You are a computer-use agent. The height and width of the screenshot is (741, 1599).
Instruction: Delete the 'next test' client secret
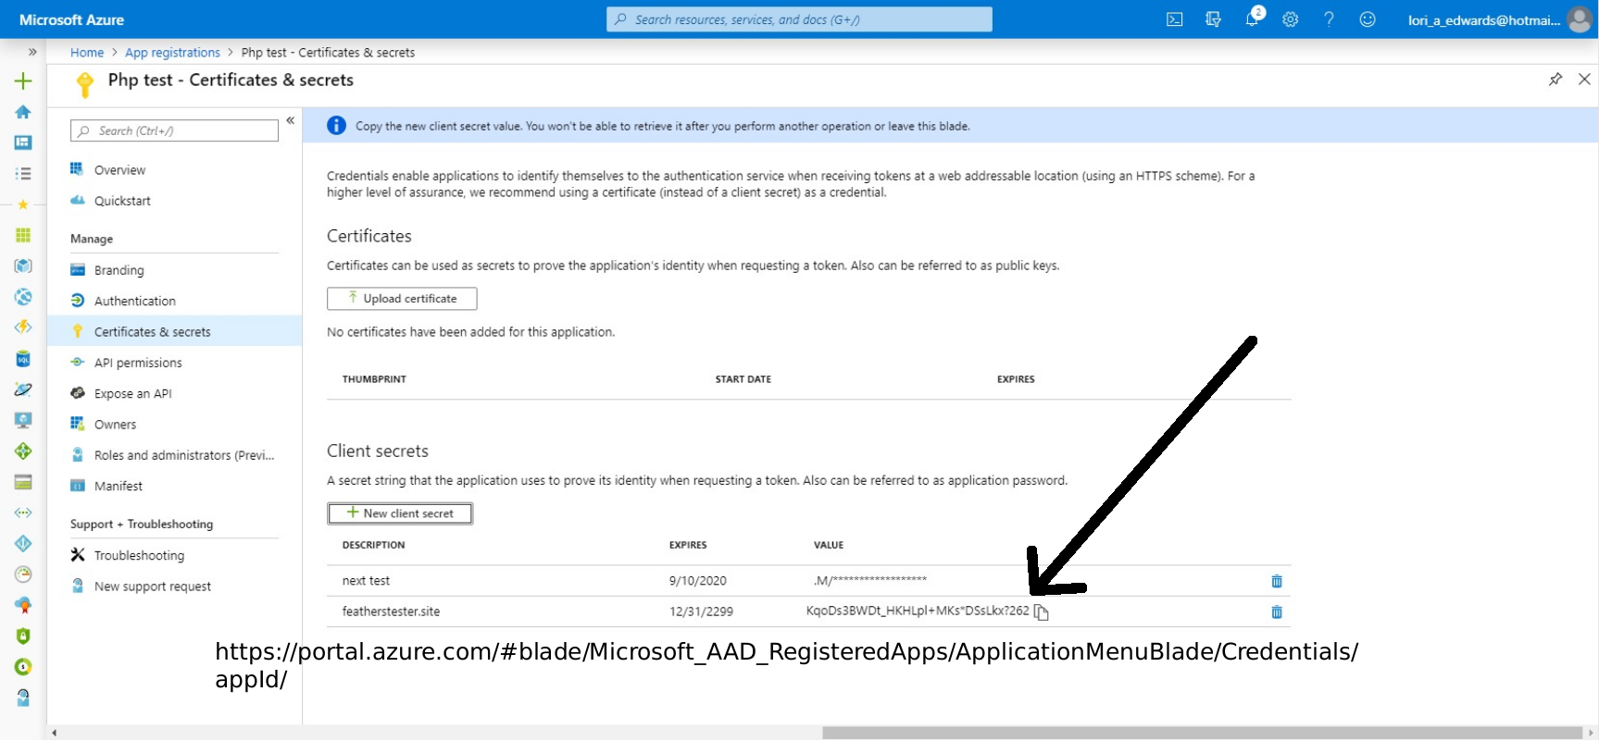(x=1277, y=581)
